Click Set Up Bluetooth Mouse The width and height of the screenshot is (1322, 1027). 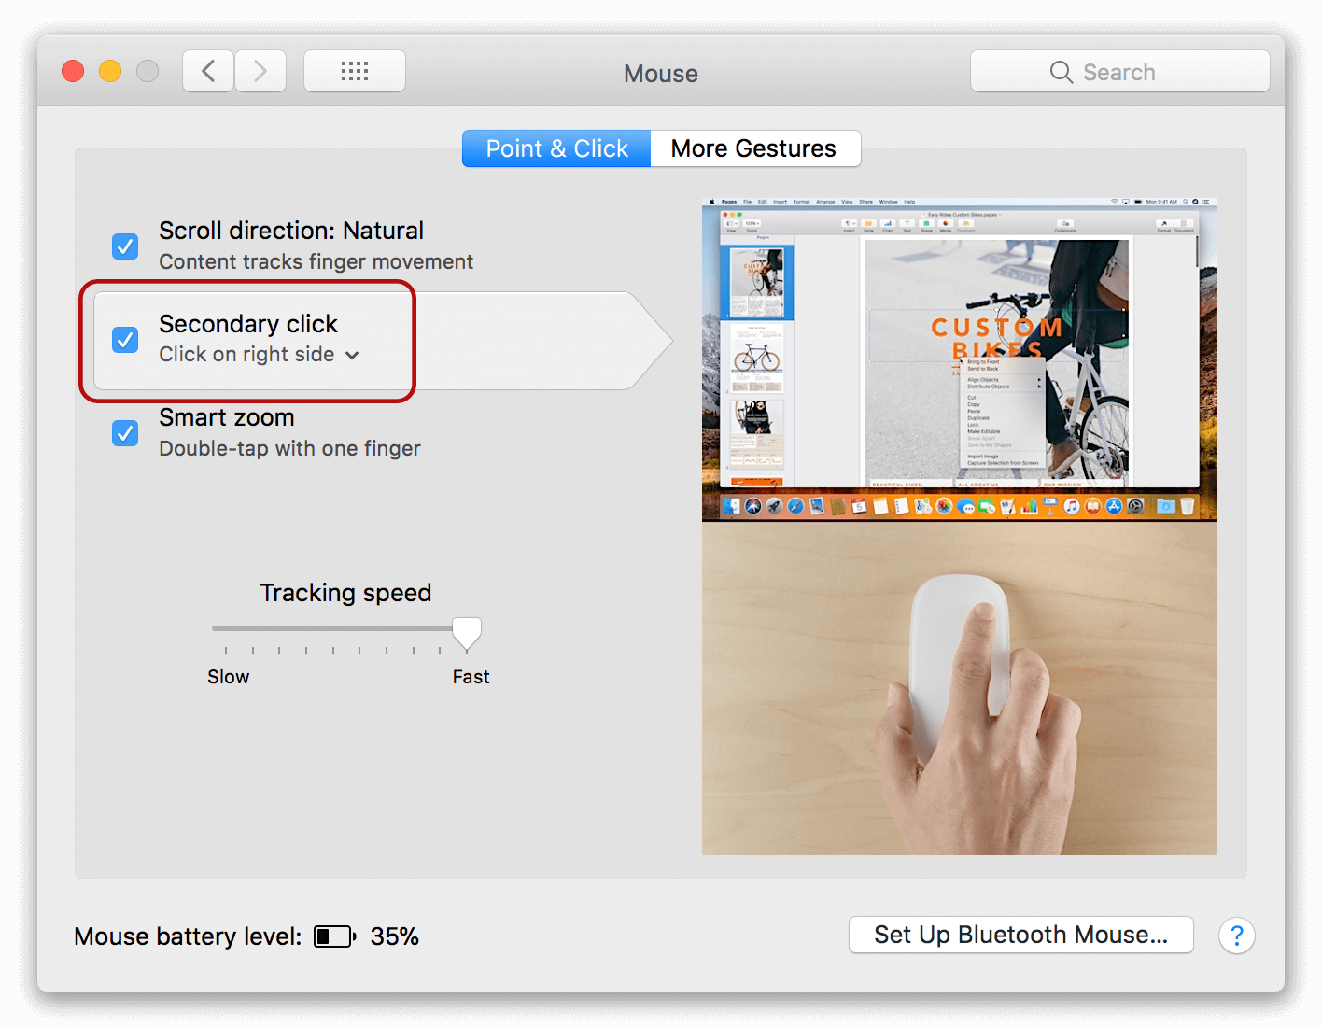click(1020, 935)
